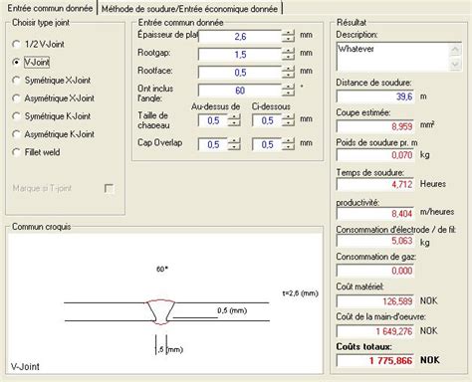
Task: Choose Symétrique K-Joint joint type
Action: pos(52,116)
